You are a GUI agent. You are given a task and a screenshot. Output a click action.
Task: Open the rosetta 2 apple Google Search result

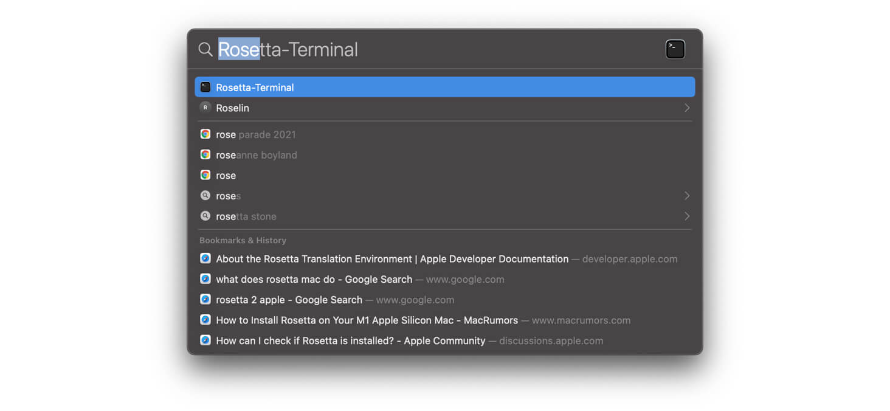[x=289, y=299]
